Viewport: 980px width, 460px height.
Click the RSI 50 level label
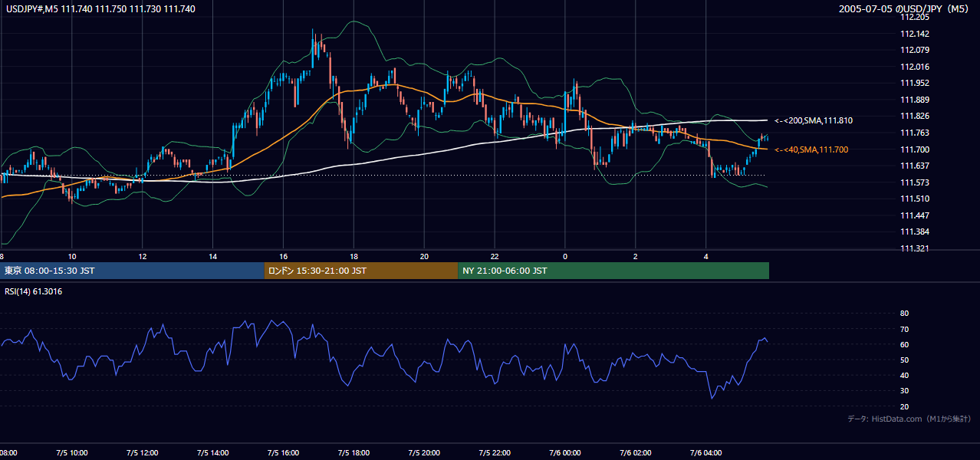click(x=904, y=360)
